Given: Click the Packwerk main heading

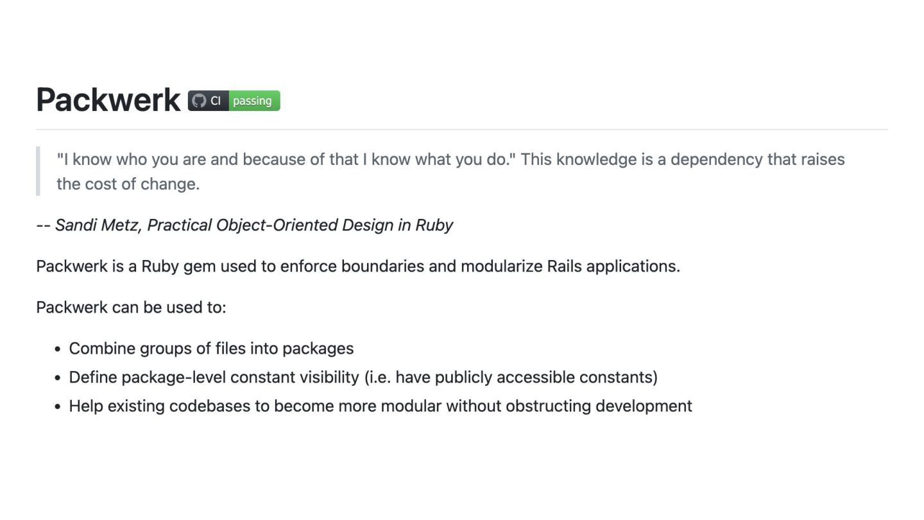Looking at the screenshot, I should (108, 100).
